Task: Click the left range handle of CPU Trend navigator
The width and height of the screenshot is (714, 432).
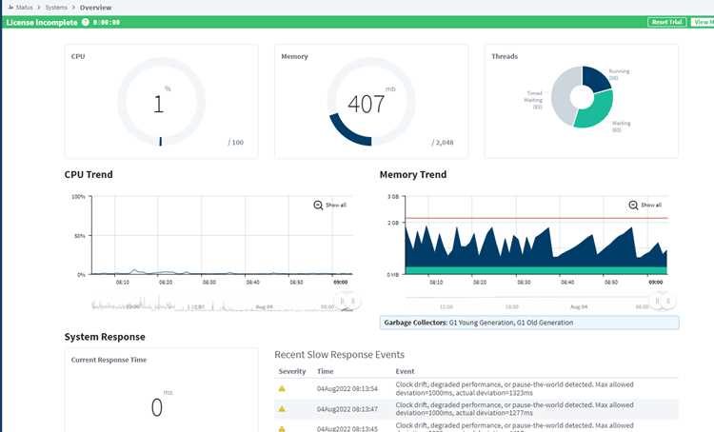Action: pyautogui.click(x=343, y=302)
